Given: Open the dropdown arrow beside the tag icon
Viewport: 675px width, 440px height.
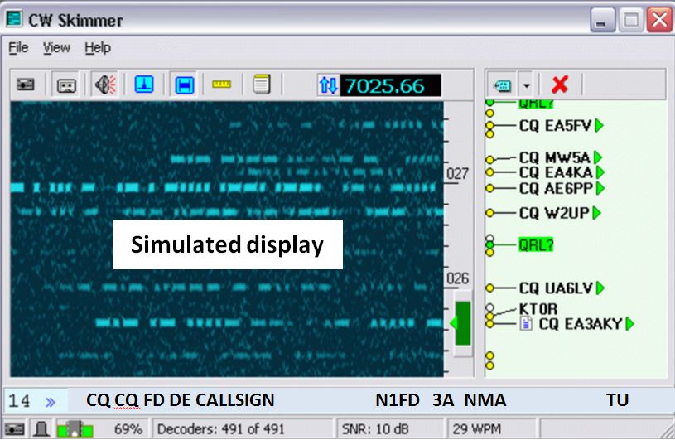Looking at the screenshot, I should [x=527, y=85].
